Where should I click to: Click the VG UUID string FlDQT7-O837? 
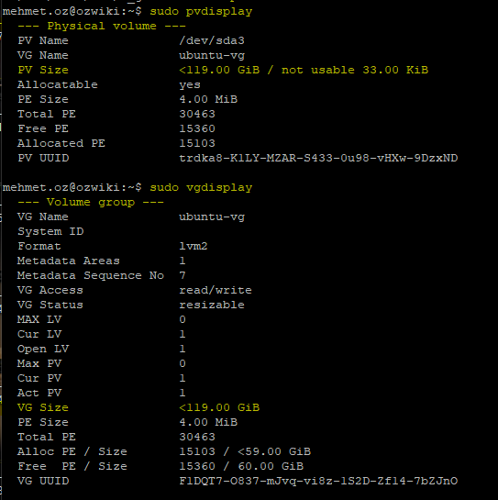pos(318,481)
